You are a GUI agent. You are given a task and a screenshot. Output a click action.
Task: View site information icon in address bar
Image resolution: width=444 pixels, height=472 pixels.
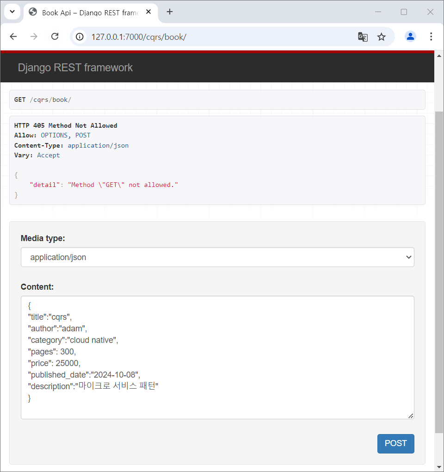tap(80, 37)
